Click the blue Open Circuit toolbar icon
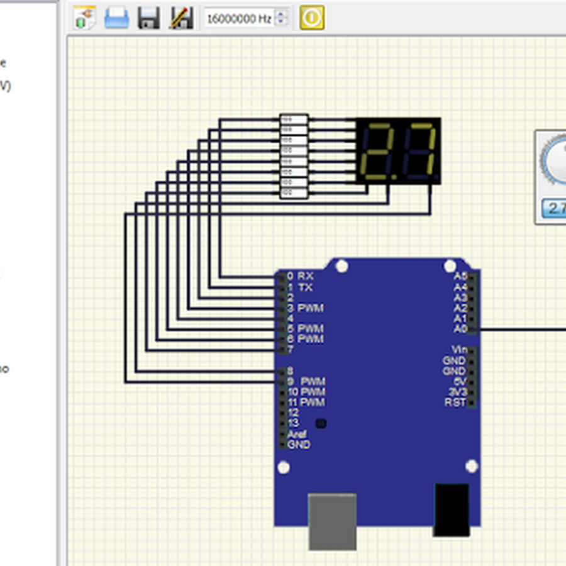 (x=116, y=18)
